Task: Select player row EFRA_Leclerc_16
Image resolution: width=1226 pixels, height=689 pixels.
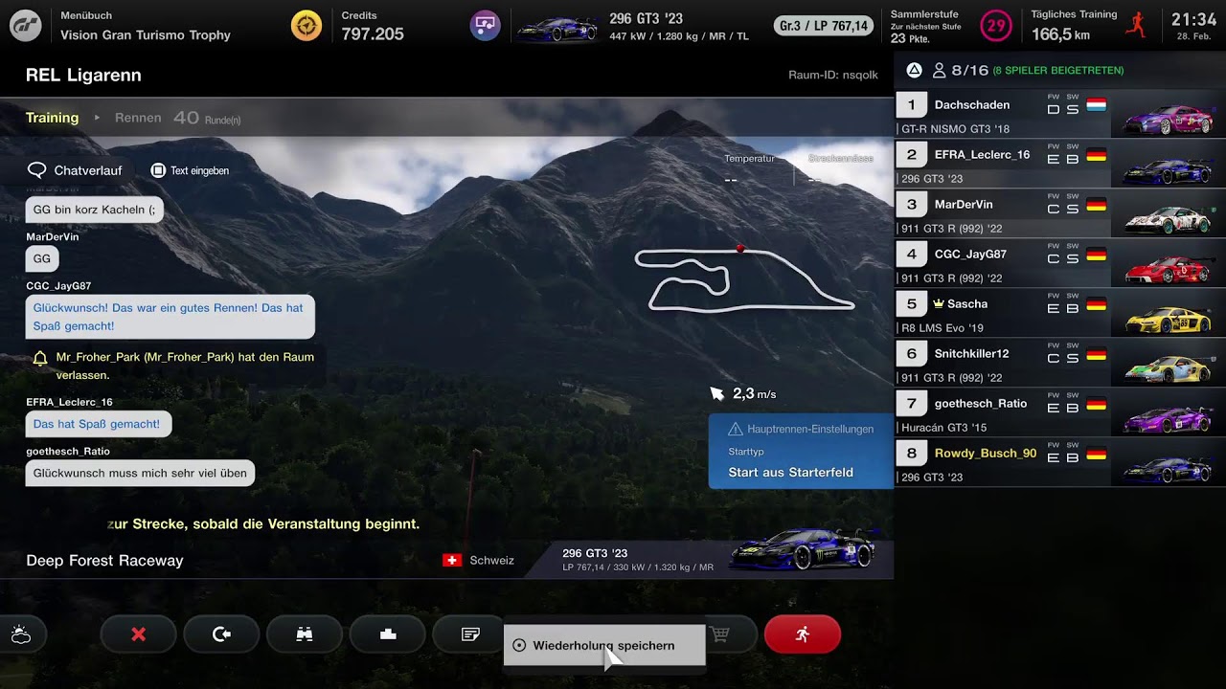Action: [1060, 164]
